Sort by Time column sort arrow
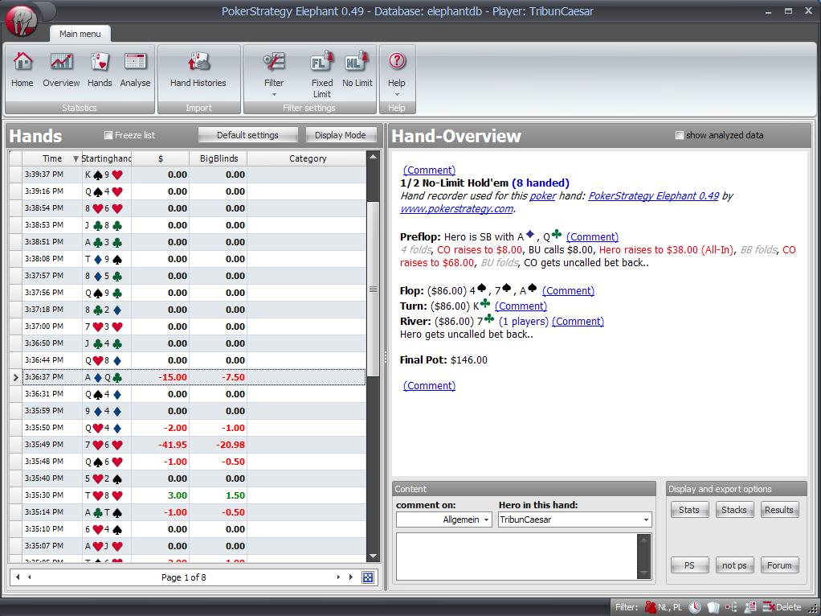 click(76, 159)
